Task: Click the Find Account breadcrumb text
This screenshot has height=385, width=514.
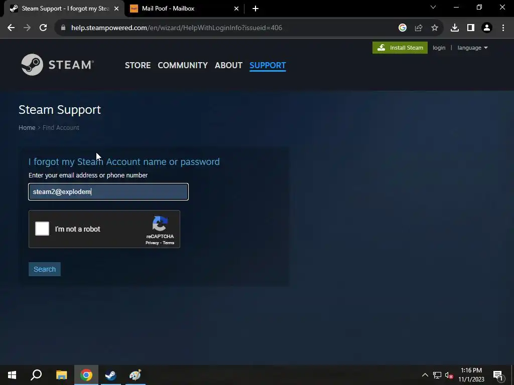Action: click(61, 128)
